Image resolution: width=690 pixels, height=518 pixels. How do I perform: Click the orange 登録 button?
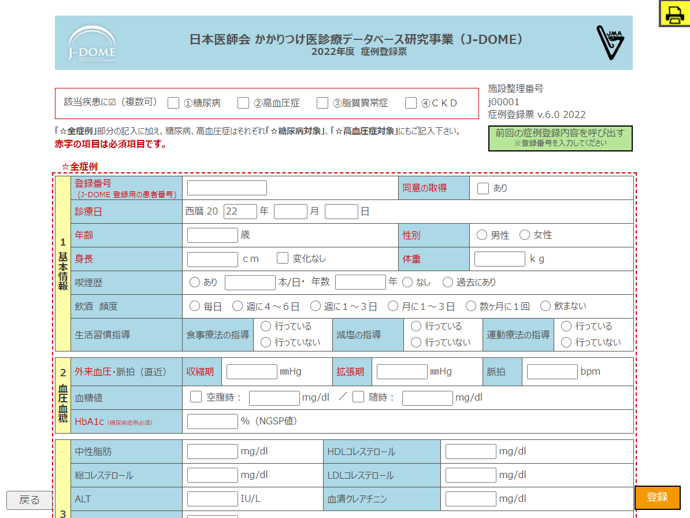(x=658, y=497)
